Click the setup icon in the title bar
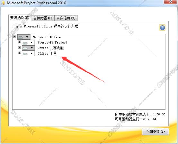Viewport: 178px width, 144px height. click(3, 3)
